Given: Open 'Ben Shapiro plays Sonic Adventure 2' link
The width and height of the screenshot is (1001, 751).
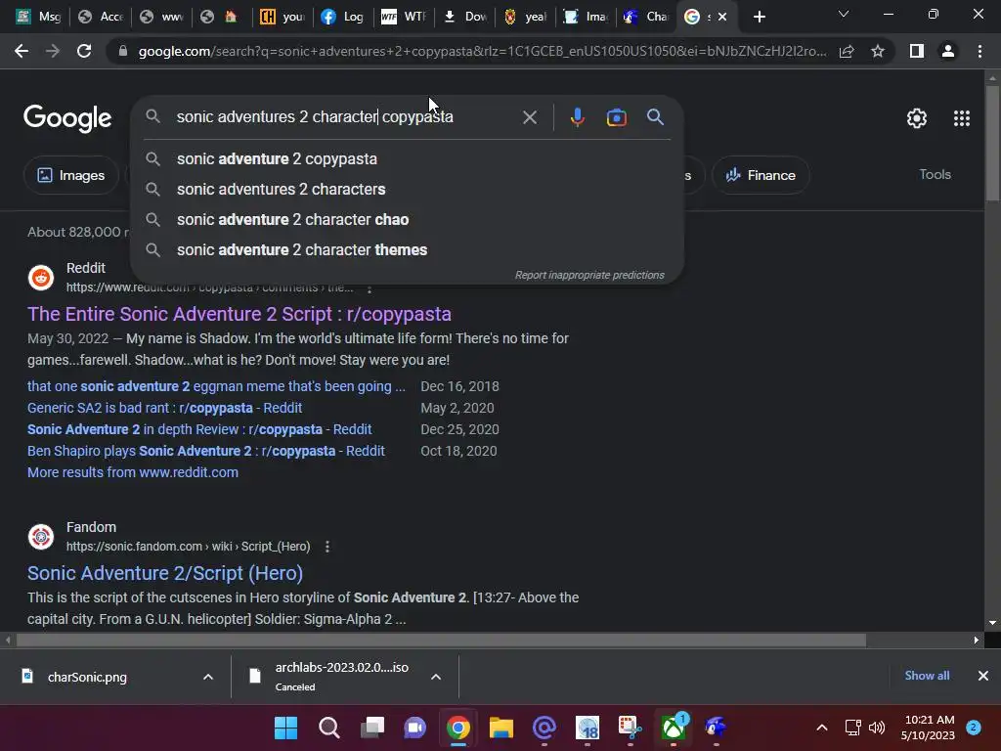Looking at the screenshot, I should 206,451.
